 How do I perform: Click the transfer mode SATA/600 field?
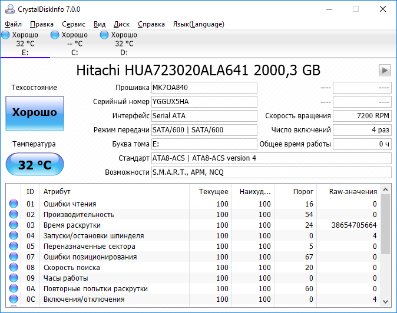[x=204, y=130]
